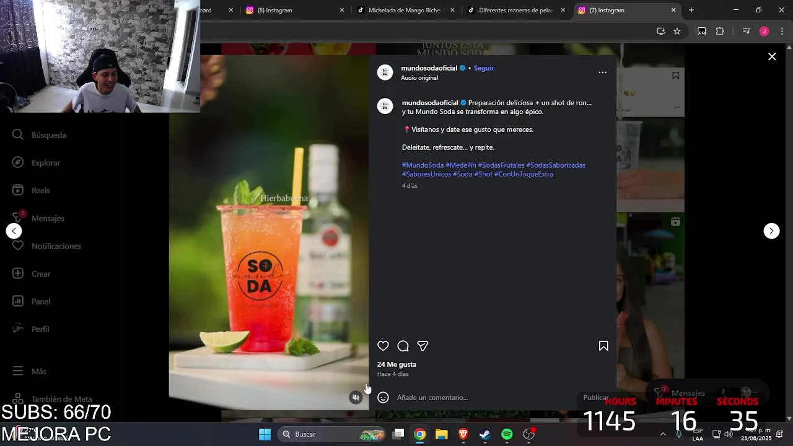793x446 pixels.
Task: Click the taskbar Buscar search box
Action: [331, 434]
